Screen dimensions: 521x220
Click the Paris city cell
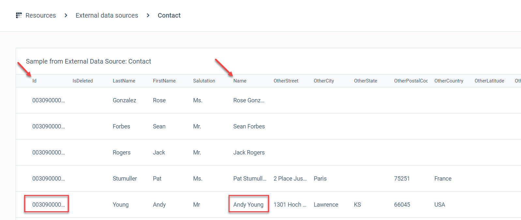pyautogui.click(x=320, y=179)
